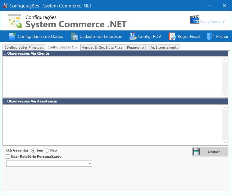
Task: Click inside Observações Via Cliente text area
Action: (x=112, y=77)
